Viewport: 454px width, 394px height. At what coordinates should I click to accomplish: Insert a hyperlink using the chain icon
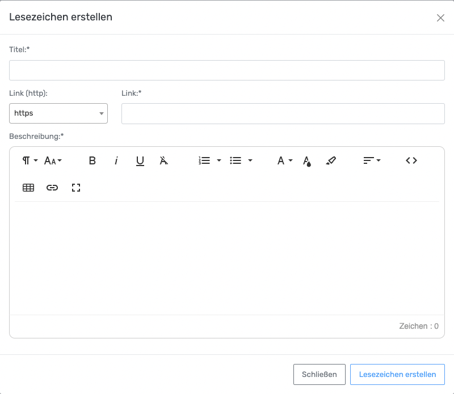52,188
